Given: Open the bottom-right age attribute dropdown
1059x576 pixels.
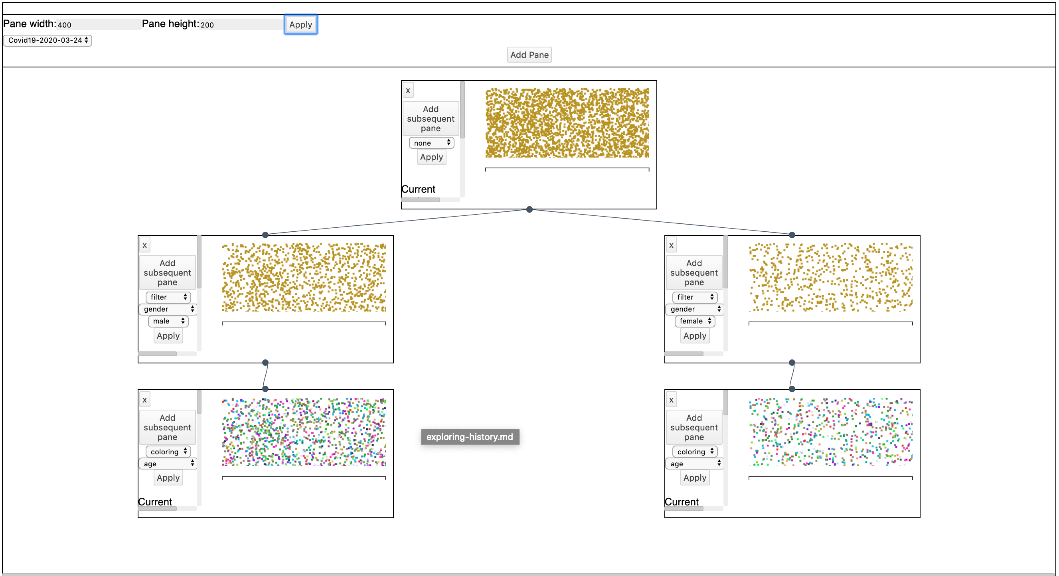Looking at the screenshot, I should click(694, 464).
